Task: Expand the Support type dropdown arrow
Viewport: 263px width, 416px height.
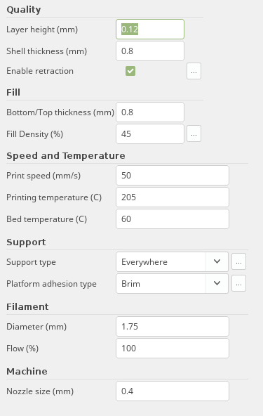Action: pyautogui.click(x=217, y=261)
